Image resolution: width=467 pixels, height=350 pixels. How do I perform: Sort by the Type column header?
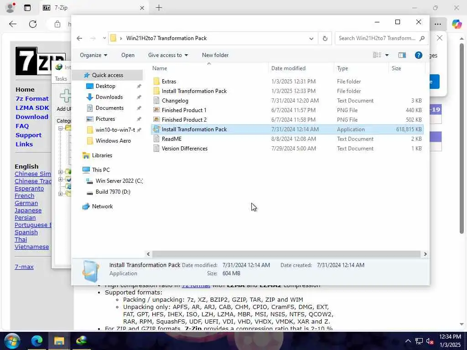tap(342, 68)
